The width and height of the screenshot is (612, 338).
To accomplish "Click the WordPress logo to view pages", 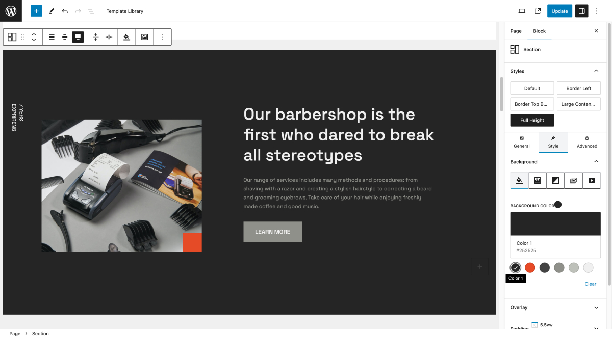I will click(11, 11).
